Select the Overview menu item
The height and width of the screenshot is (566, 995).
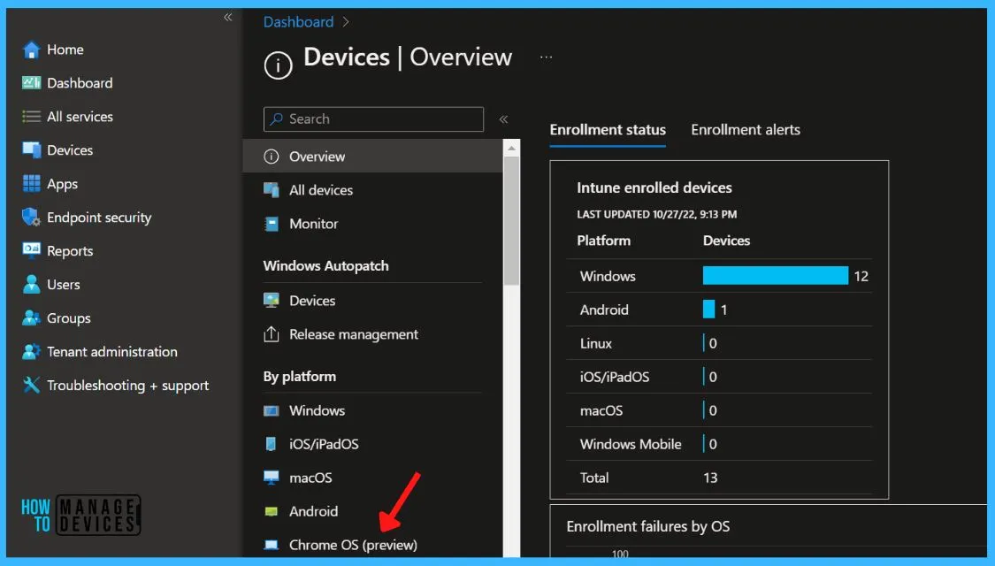pyautogui.click(x=372, y=157)
